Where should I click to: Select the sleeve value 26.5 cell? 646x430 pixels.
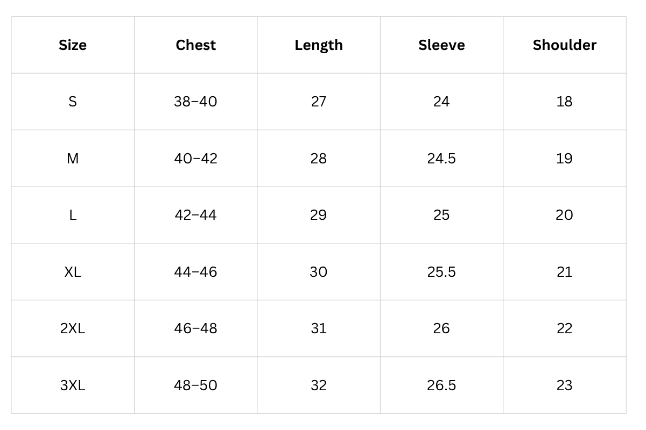441,385
